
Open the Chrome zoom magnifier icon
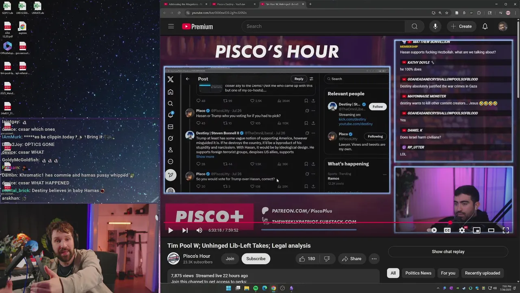coord(440,13)
